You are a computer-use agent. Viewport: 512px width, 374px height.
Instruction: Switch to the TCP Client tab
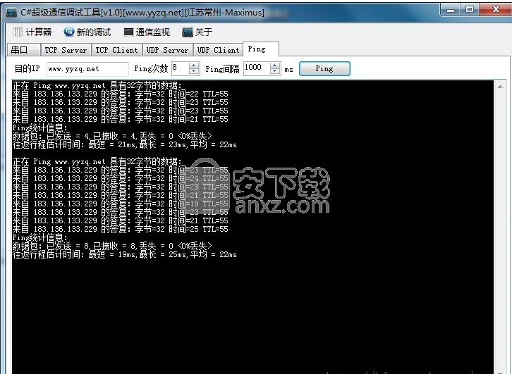click(116, 49)
